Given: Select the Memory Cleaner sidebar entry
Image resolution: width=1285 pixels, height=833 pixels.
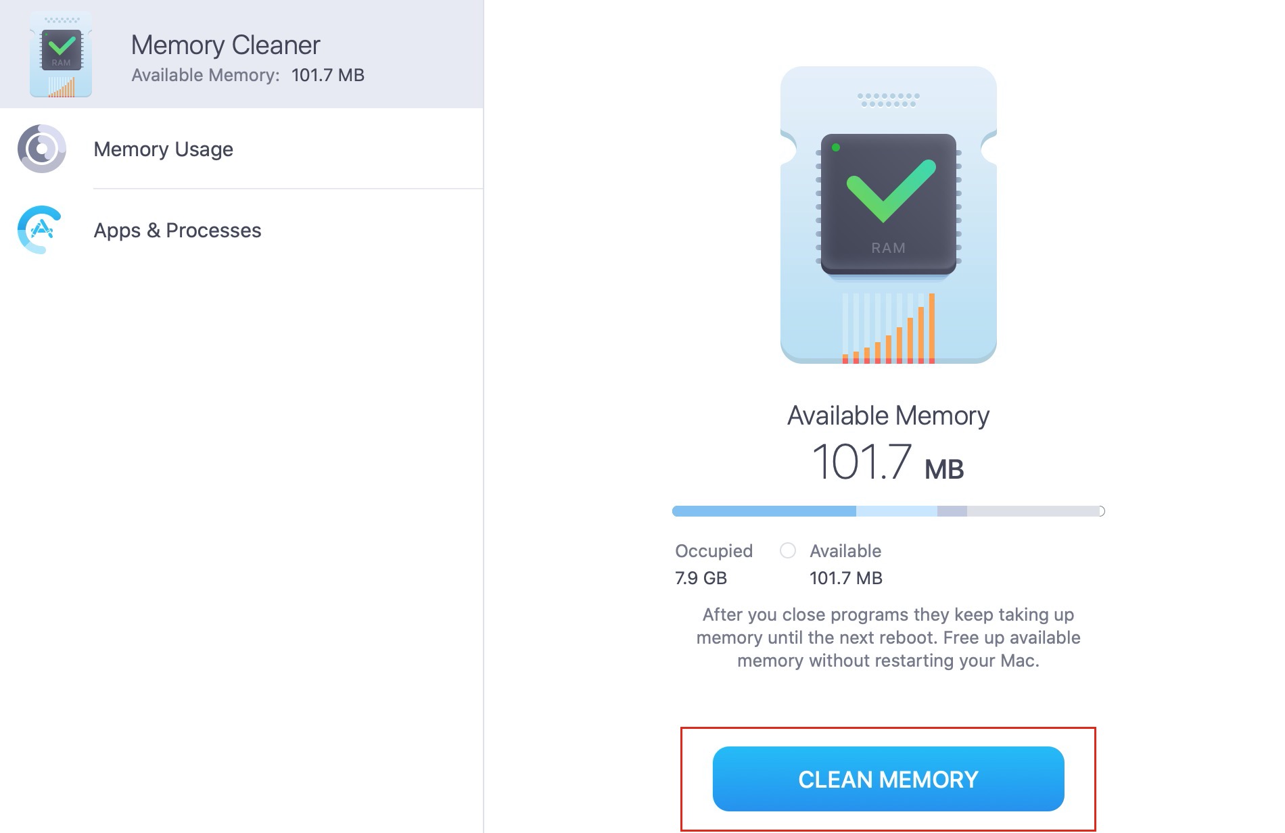Looking at the screenshot, I should (x=241, y=54).
